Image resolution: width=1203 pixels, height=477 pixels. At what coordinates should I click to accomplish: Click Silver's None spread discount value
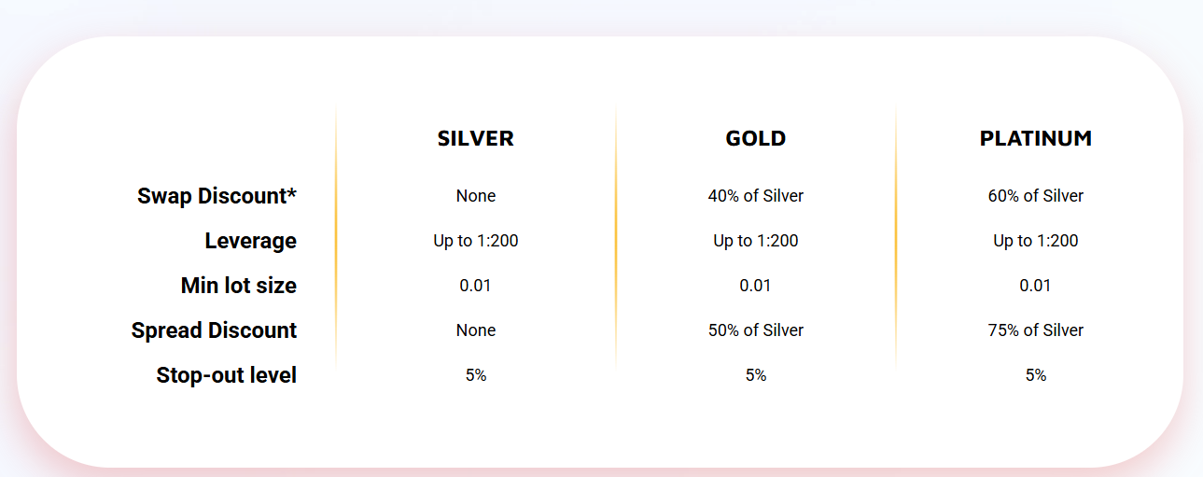476,330
